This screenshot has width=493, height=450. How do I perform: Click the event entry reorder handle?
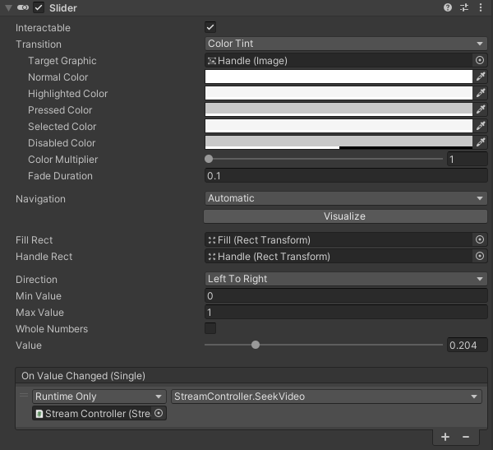tap(24, 395)
